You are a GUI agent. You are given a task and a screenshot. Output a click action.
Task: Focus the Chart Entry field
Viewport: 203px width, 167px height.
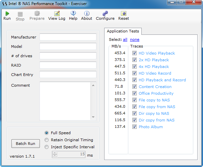(x=68, y=74)
